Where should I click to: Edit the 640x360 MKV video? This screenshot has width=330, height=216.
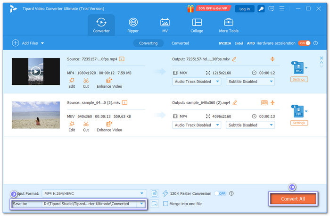[72, 127]
